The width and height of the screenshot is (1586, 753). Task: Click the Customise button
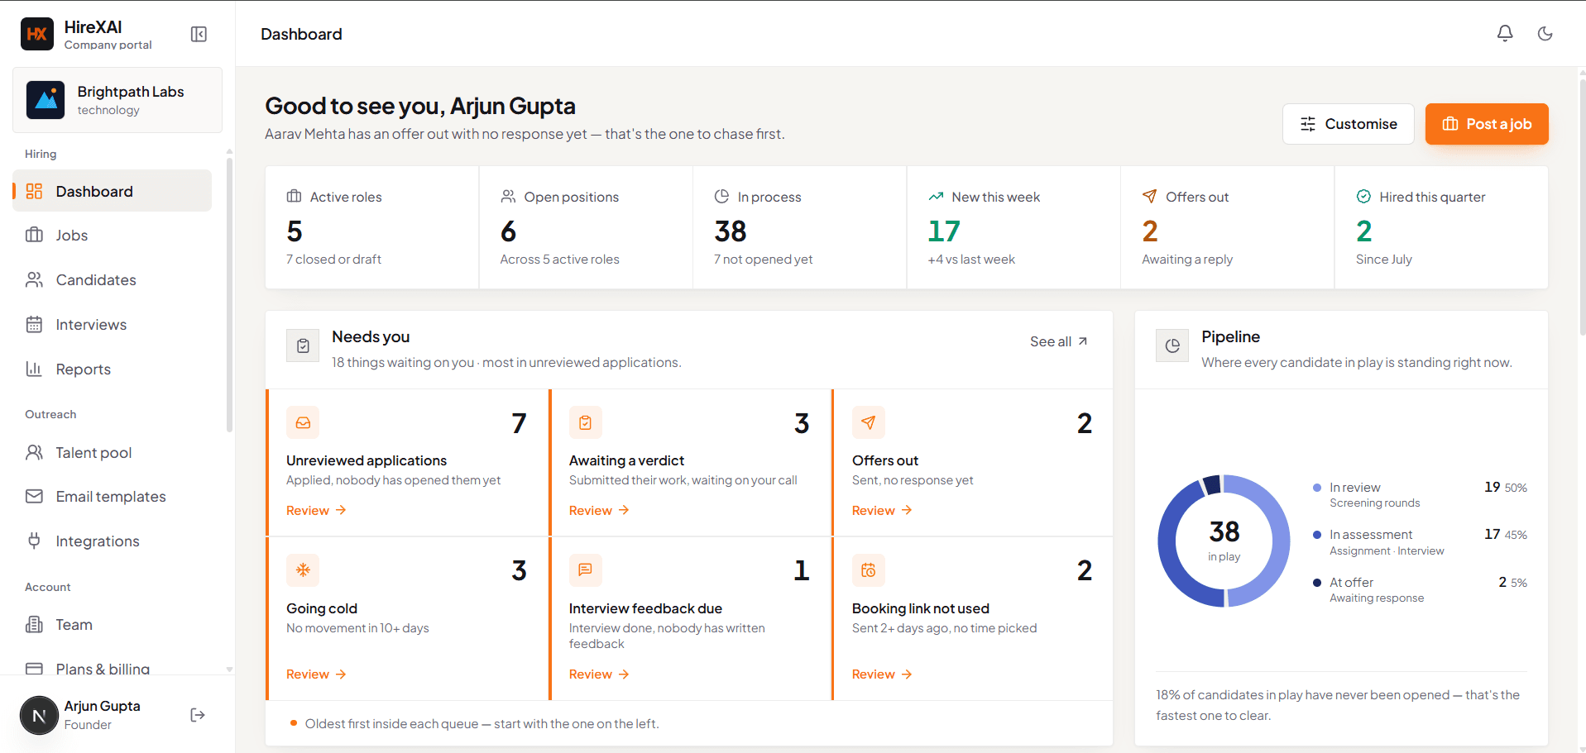coord(1348,124)
